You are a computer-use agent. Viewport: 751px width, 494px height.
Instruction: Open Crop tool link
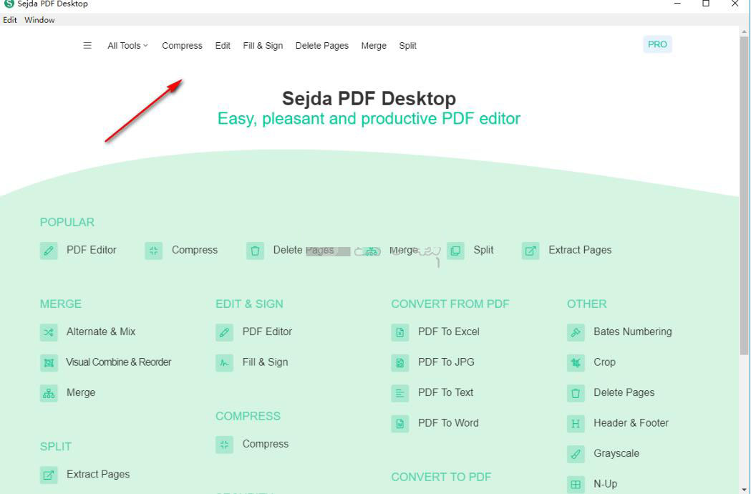point(604,362)
